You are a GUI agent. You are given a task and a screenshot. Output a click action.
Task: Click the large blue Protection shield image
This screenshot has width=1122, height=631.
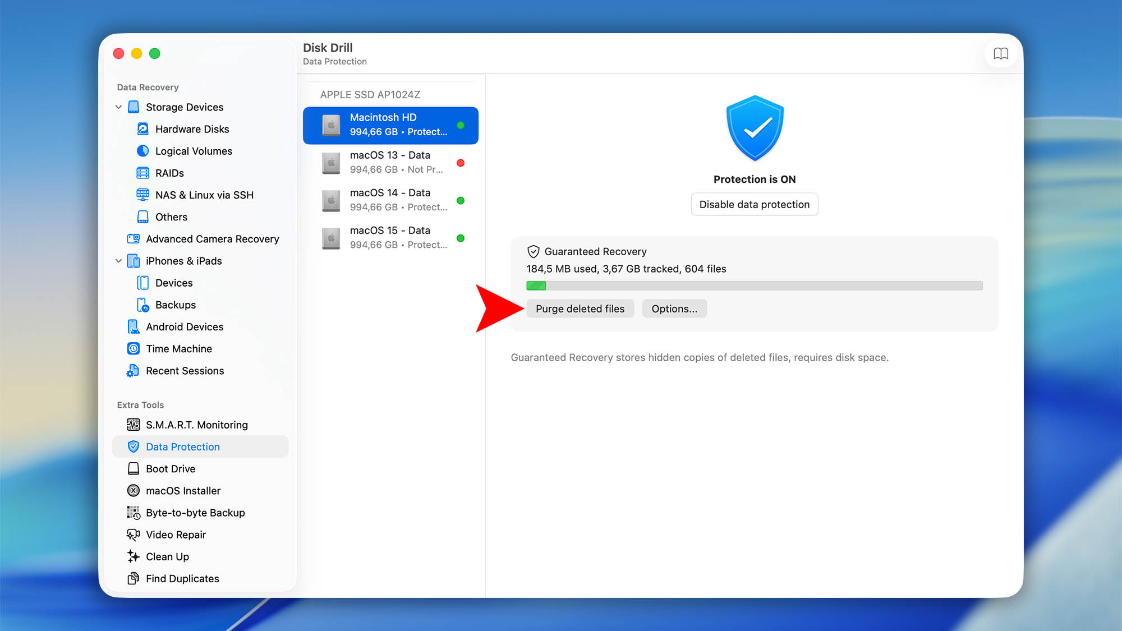coord(755,128)
